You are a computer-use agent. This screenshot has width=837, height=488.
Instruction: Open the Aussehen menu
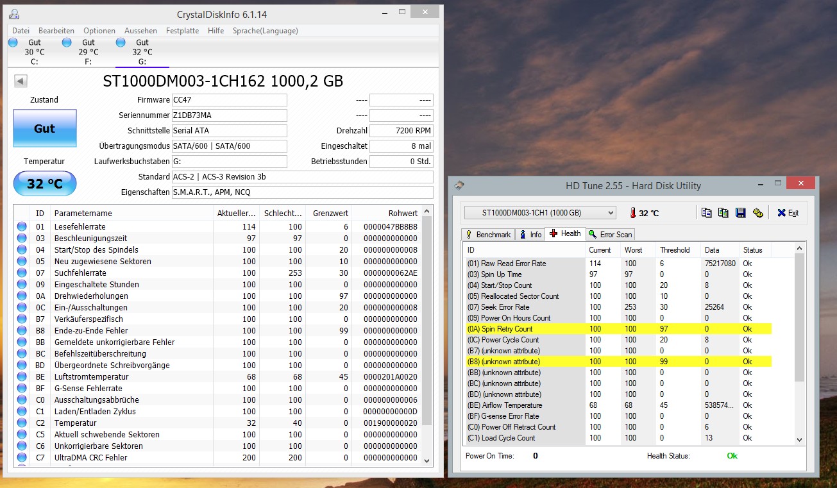[140, 31]
